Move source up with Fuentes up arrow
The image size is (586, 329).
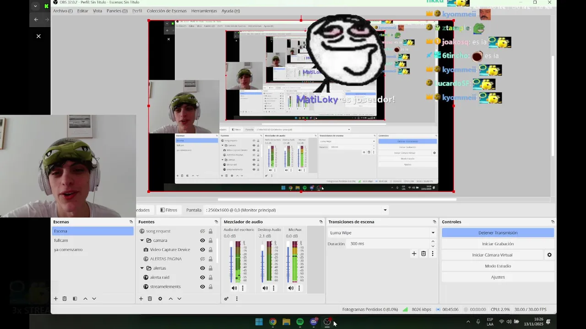pyautogui.click(x=171, y=299)
